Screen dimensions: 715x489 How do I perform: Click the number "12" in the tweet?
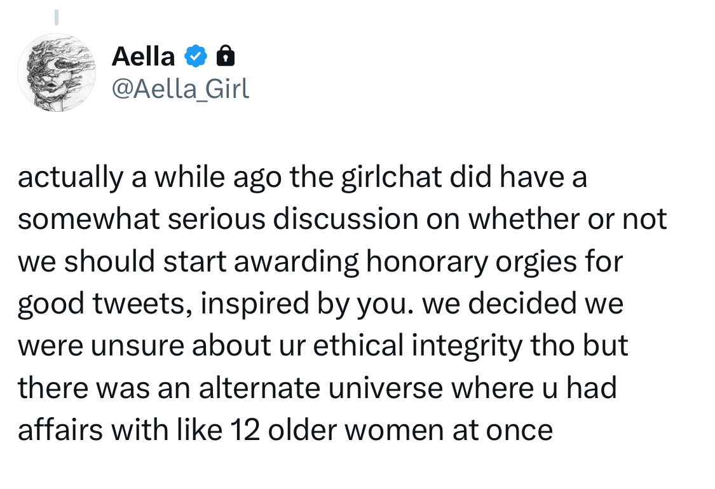245,430
